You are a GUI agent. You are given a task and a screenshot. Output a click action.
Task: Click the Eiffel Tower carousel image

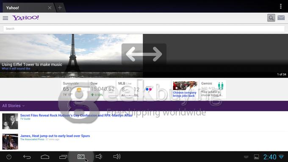pyautogui.click(x=72, y=56)
